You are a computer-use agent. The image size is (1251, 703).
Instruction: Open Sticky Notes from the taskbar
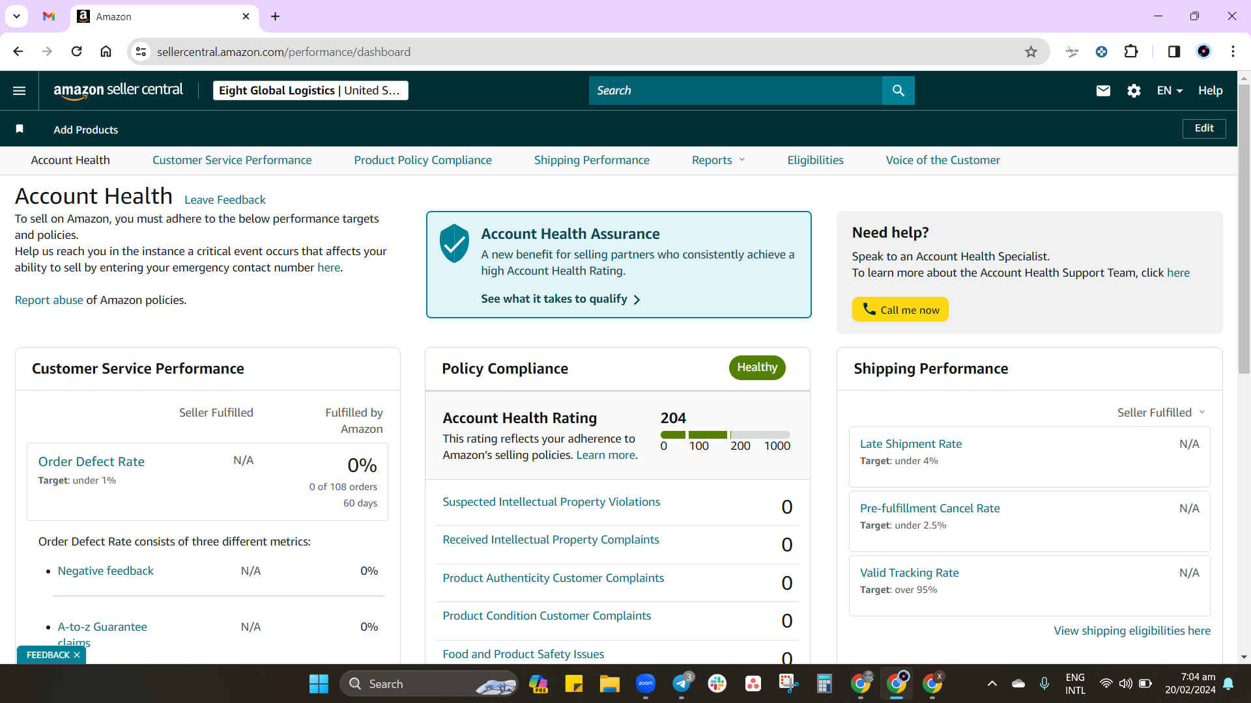click(574, 683)
